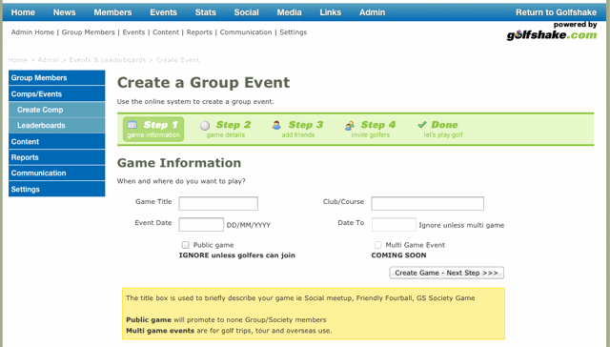This screenshot has height=347, width=610.
Task: Select Reports in the sidebar
Action: point(57,157)
